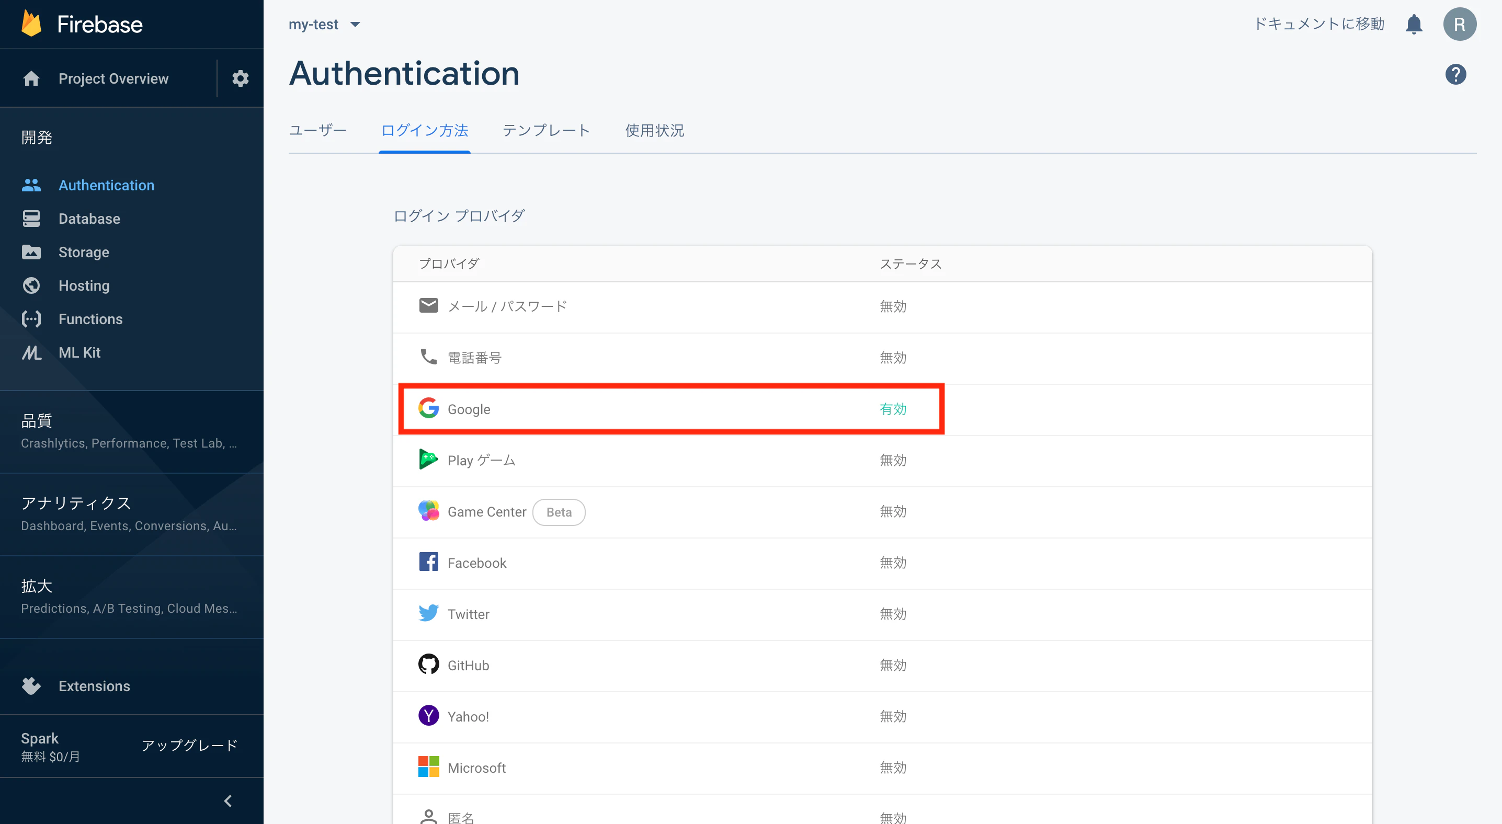Click the Extensions icon in sidebar
Screen dimensions: 1502x824
pos(31,686)
